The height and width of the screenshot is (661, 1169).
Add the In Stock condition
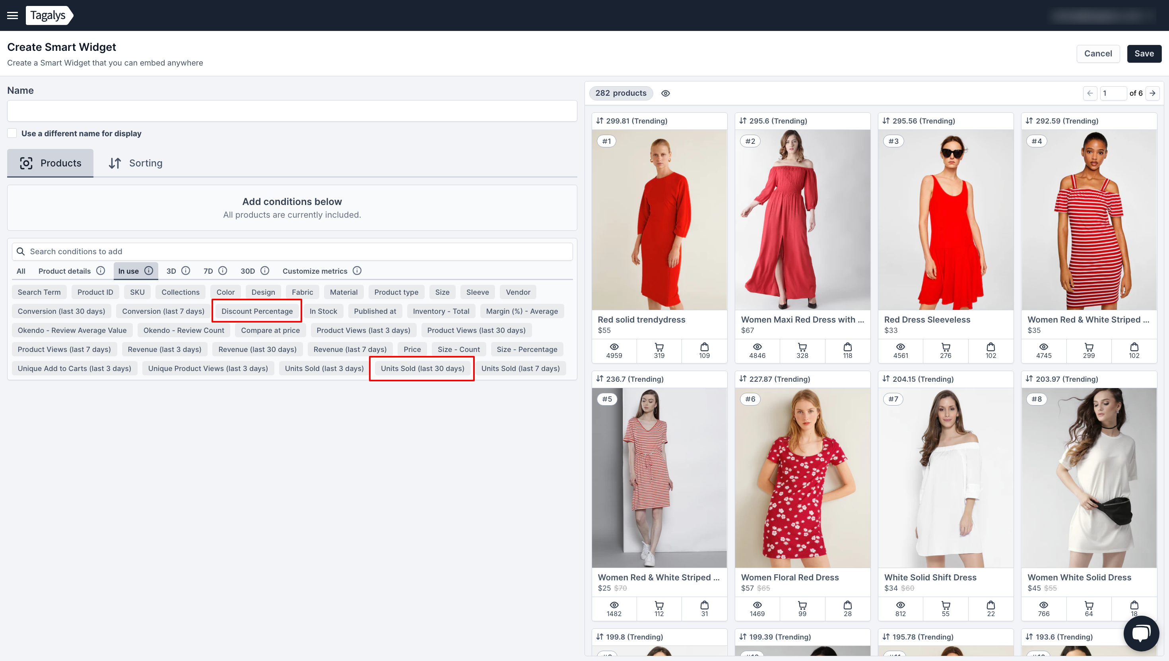pyautogui.click(x=324, y=311)
